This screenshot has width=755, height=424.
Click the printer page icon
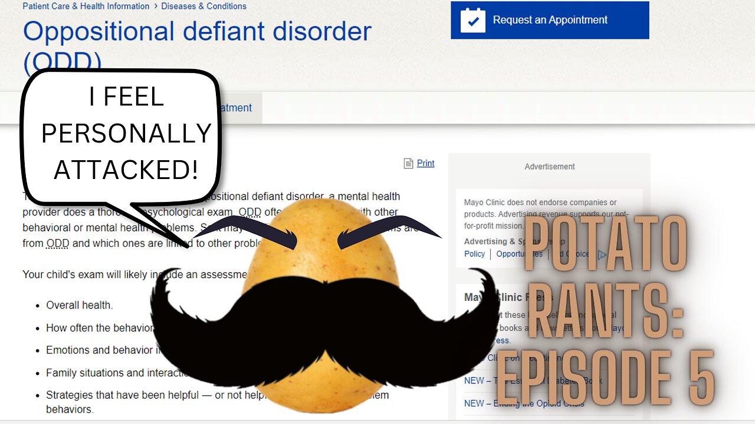tap(408, 163)
